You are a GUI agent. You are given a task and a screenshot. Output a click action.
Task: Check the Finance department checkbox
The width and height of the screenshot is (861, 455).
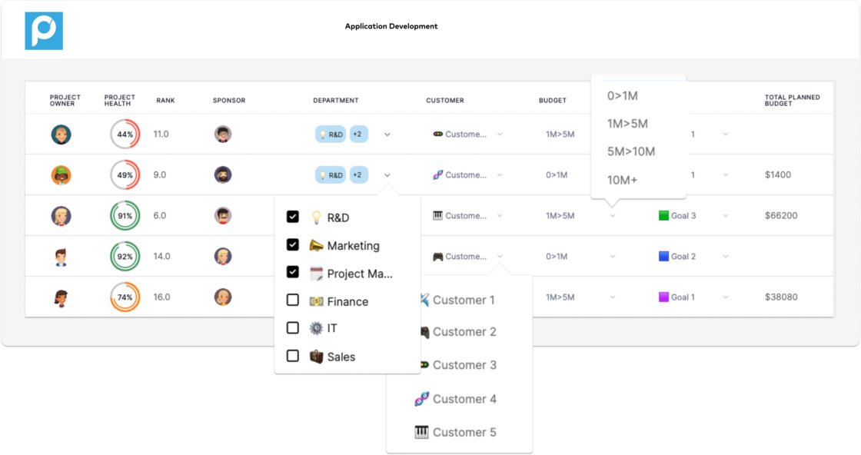point(293,300)
